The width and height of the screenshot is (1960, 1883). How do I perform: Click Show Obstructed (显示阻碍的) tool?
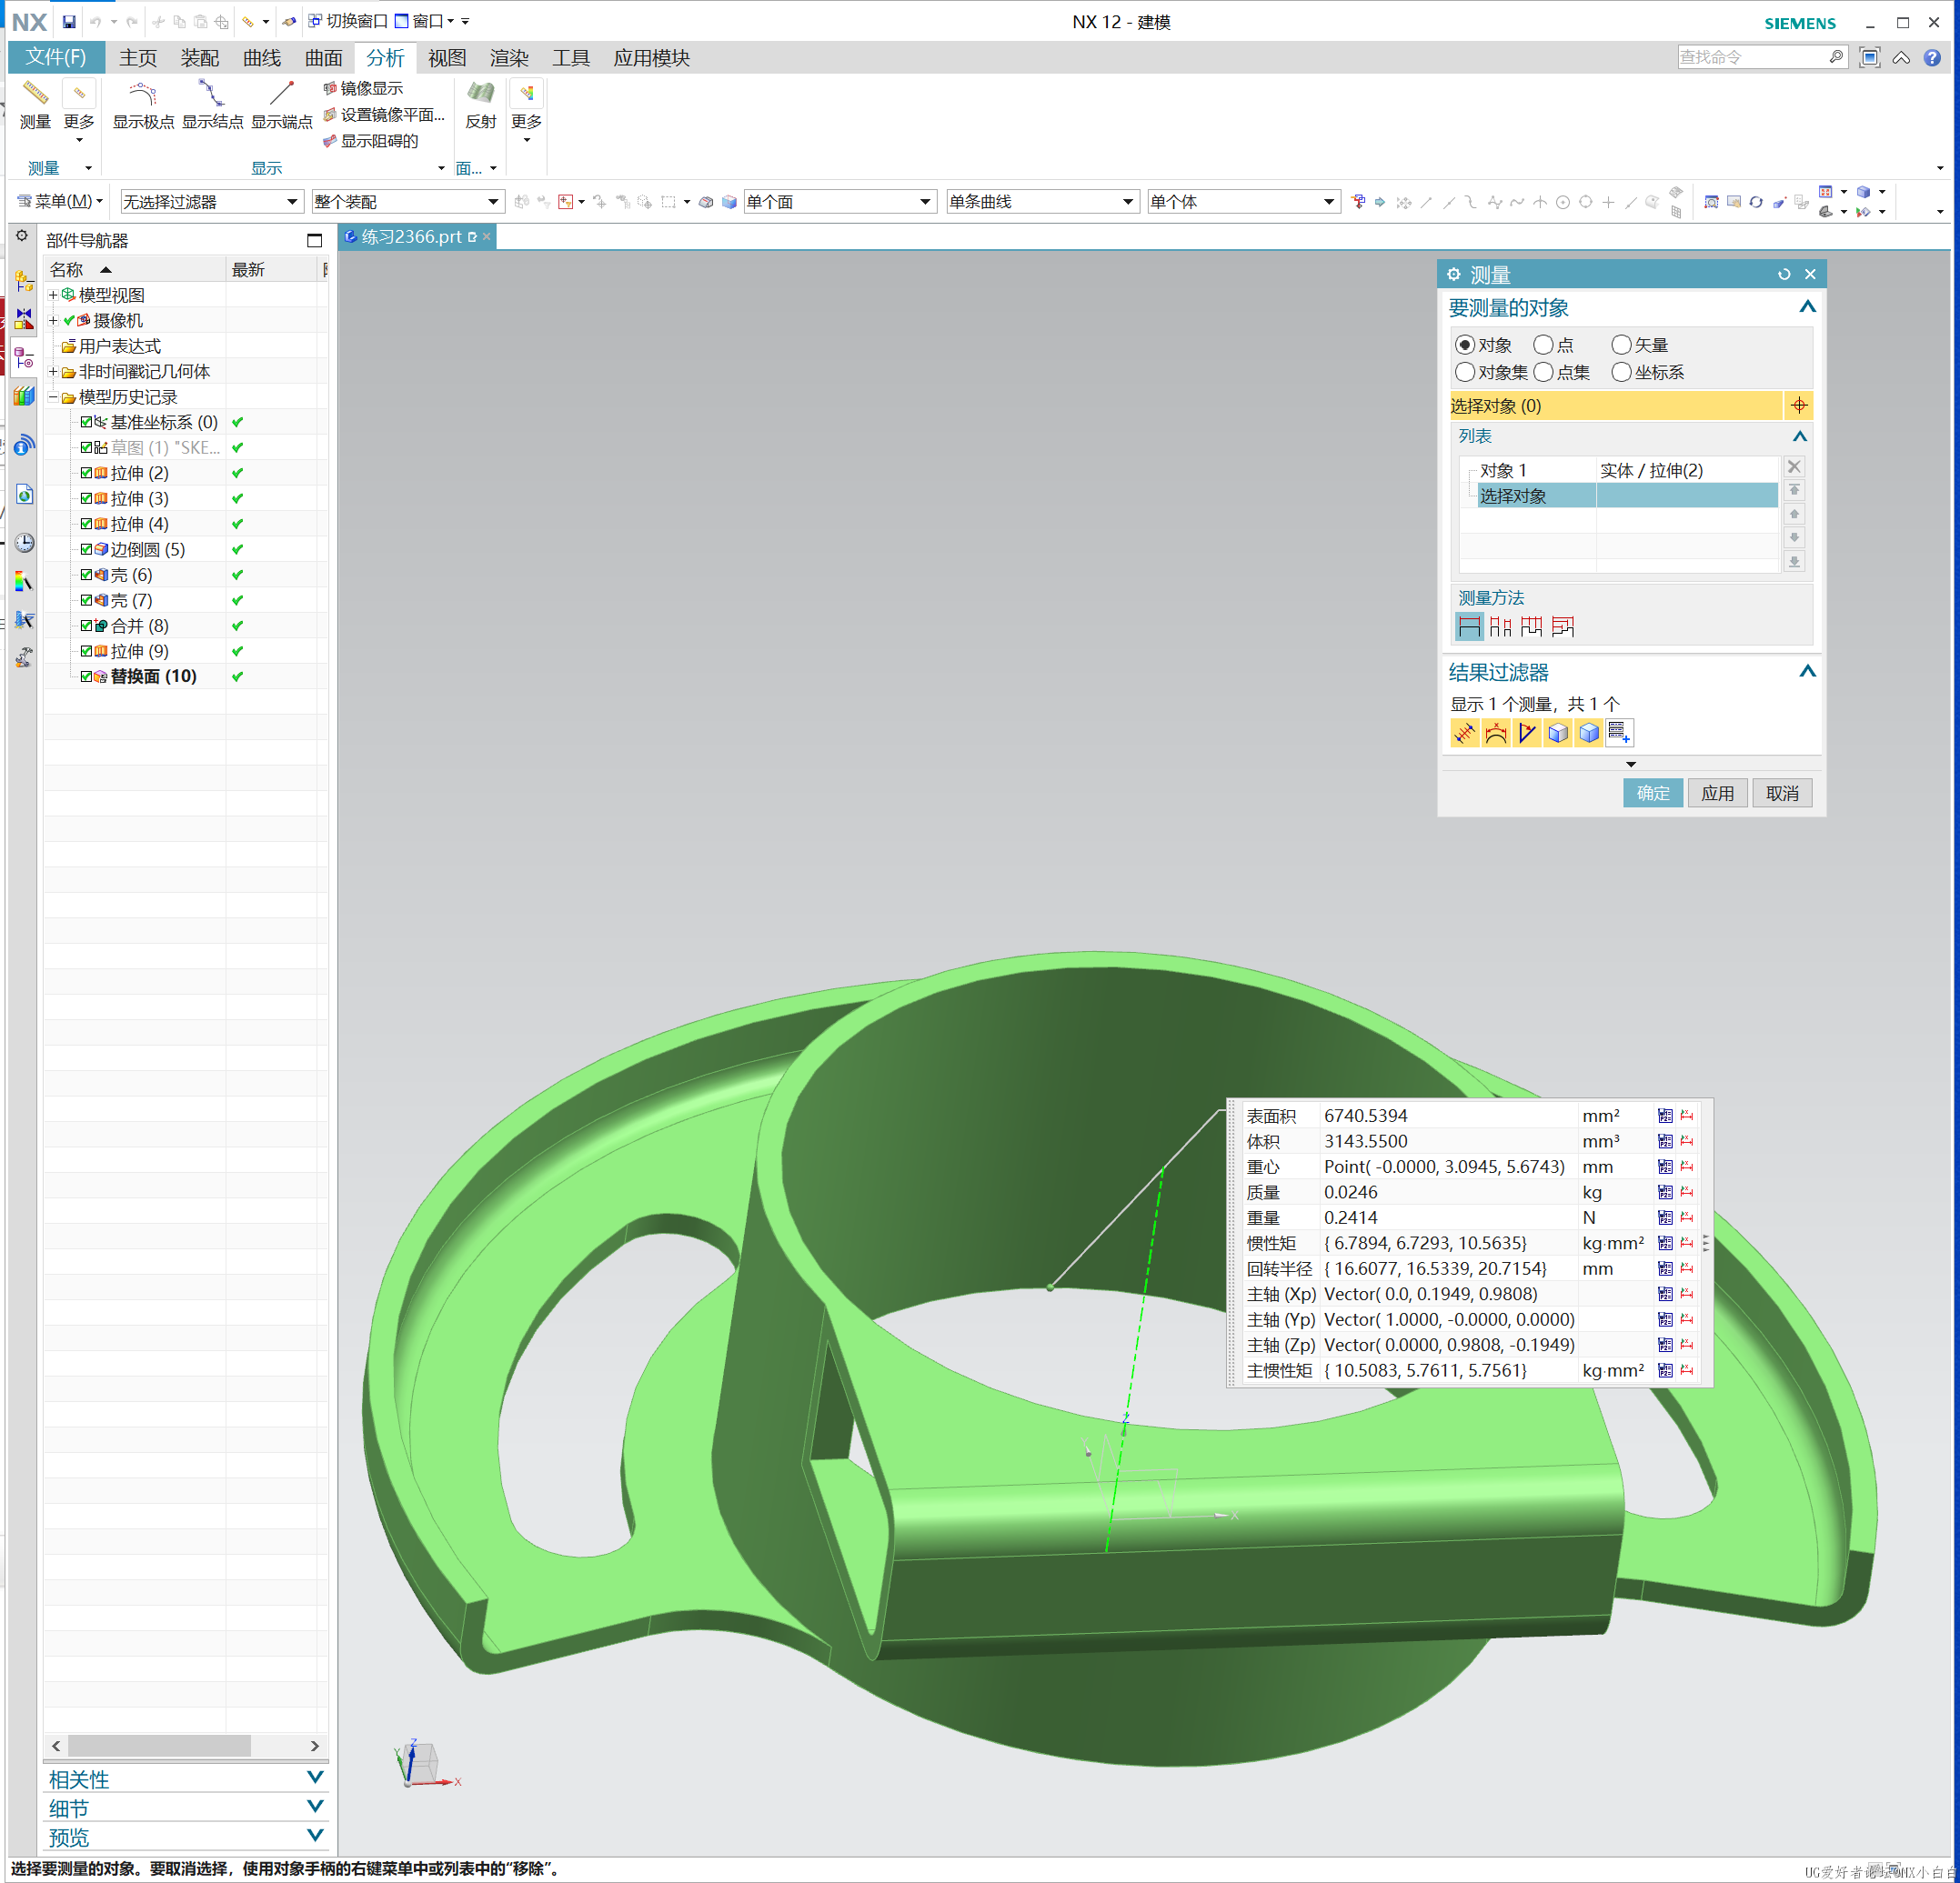(370, 141)
